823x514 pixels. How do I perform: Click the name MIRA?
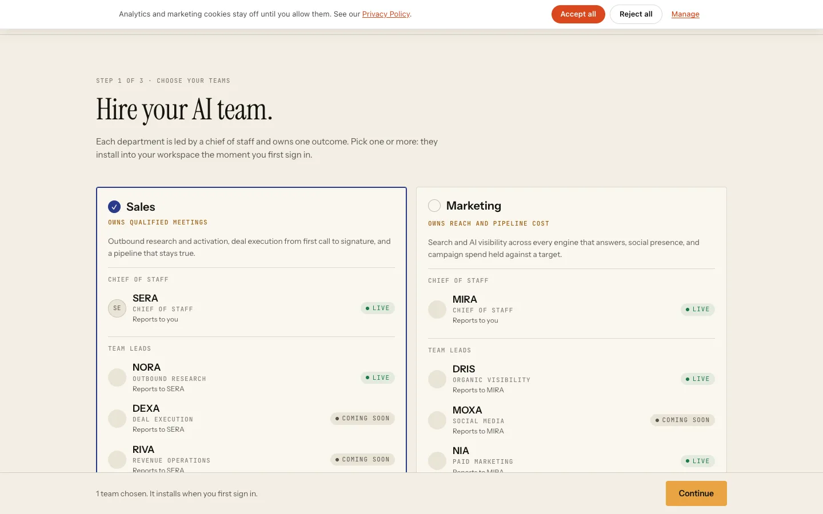click(465, 299)
